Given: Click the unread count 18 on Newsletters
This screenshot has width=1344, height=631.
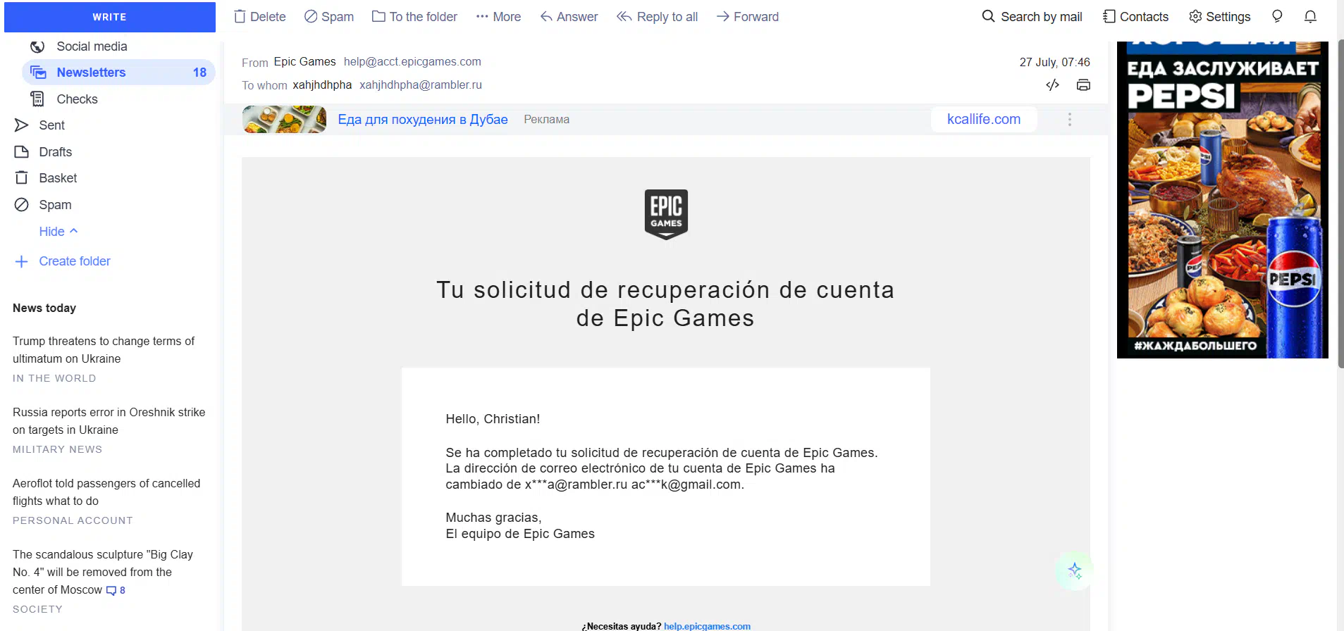Looking at the screenshot, I should coord(199,73).
